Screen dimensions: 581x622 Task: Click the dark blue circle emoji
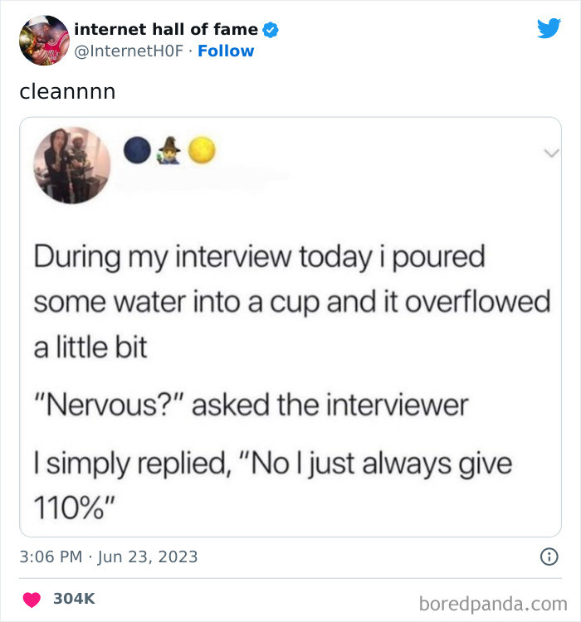(x=137, y=150)
